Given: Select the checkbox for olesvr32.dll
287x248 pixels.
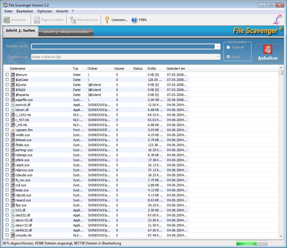Looking at the screenshot, I should point(7,225).
